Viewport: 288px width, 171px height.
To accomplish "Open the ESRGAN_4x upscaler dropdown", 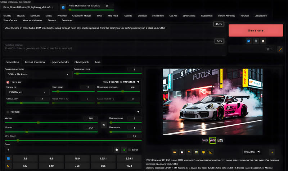I will coord(28,92).
